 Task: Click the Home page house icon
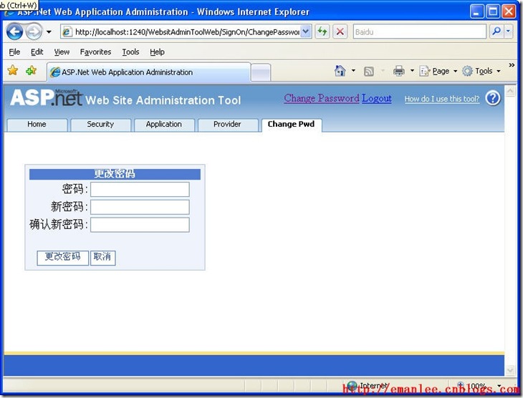(340, 71)
